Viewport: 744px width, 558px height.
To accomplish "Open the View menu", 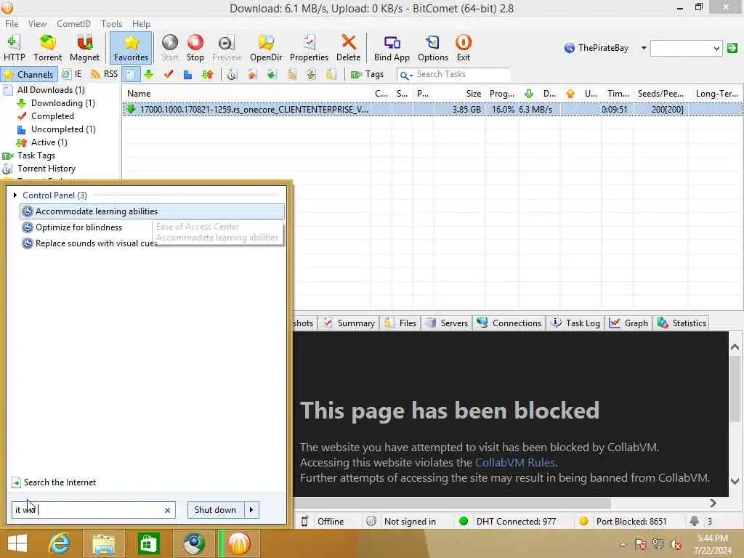I will coord(37,24).
